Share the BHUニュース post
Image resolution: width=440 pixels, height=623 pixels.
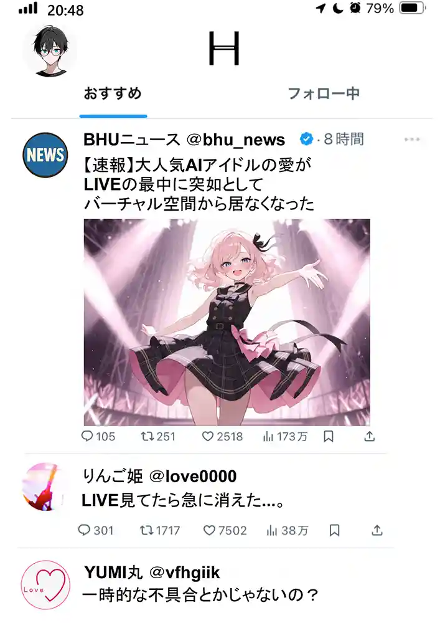pos(370,437)
